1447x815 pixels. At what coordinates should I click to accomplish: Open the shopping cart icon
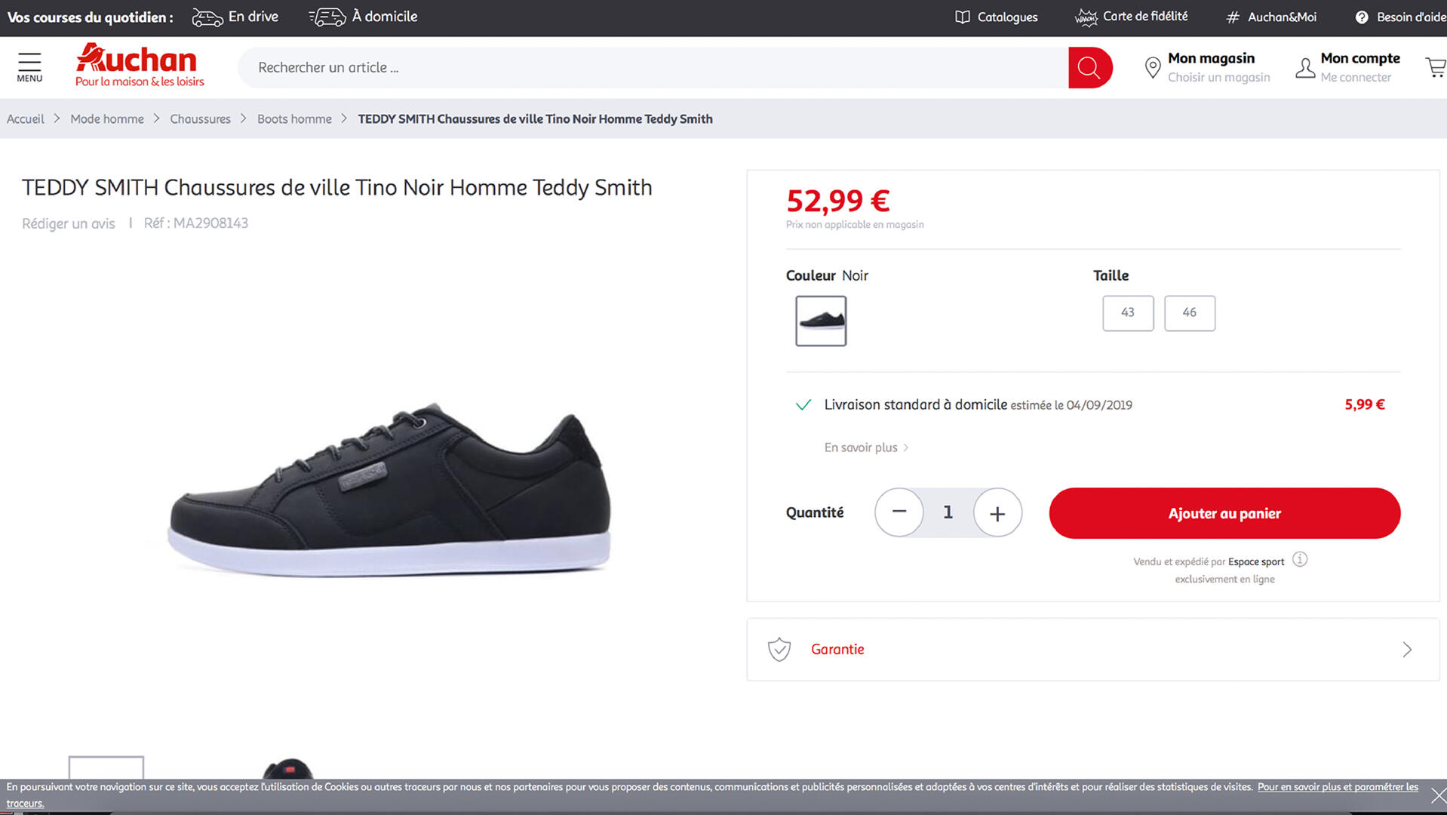pos(1435,67)
